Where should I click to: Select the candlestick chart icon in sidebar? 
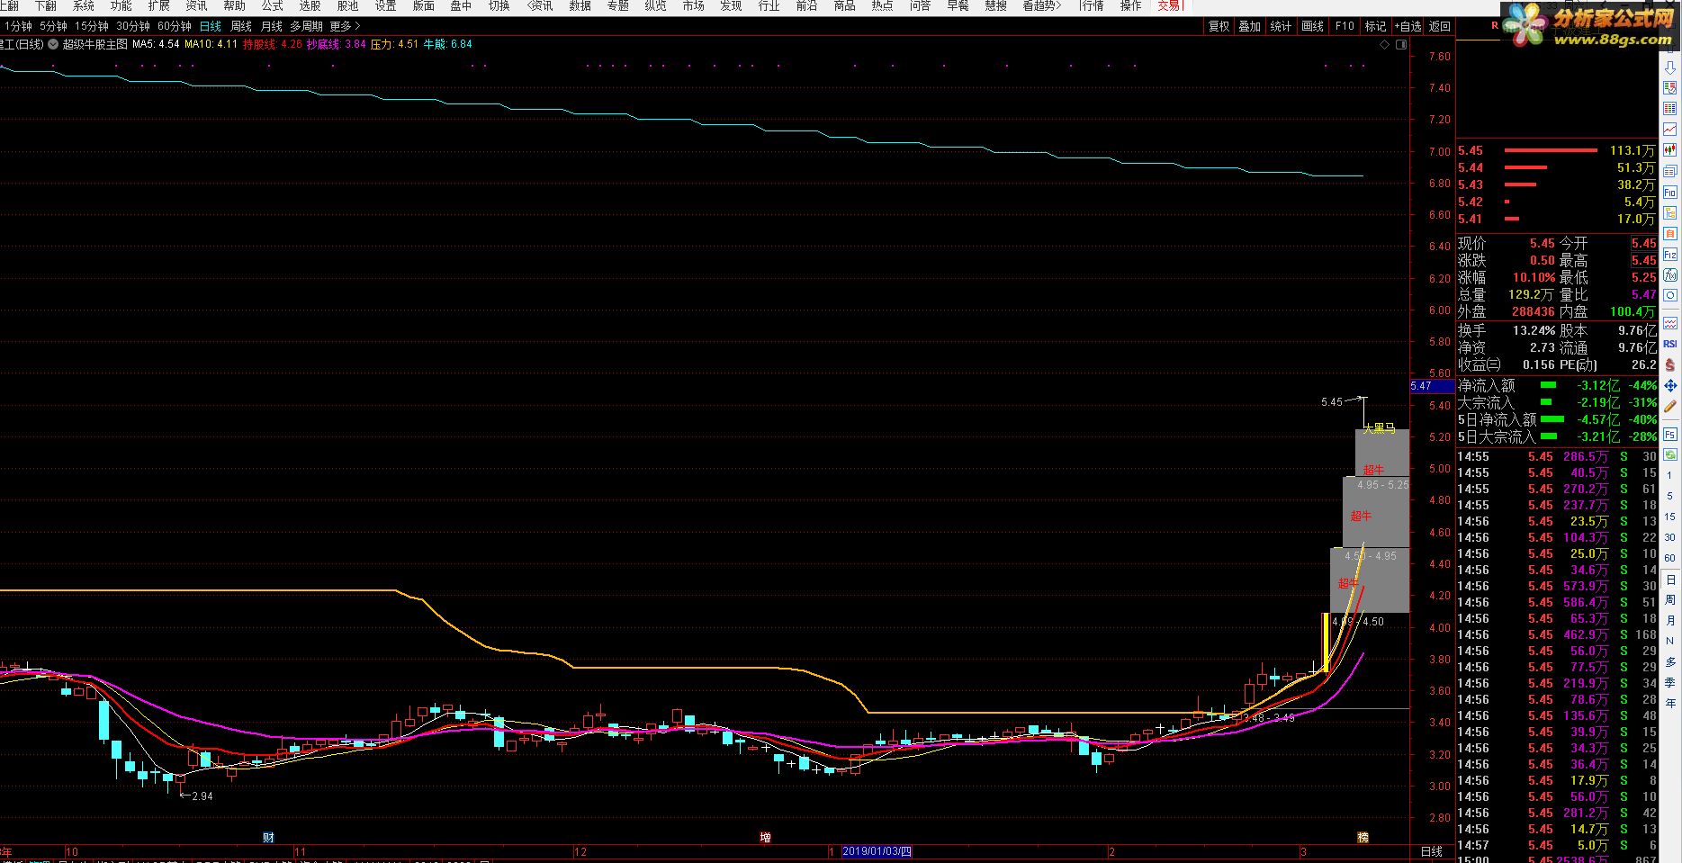coord(1670,149)
